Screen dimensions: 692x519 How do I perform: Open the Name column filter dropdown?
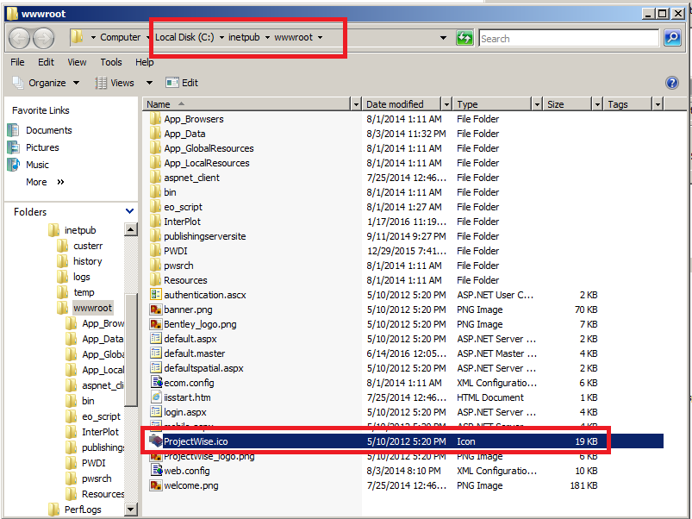coord(356,104)
